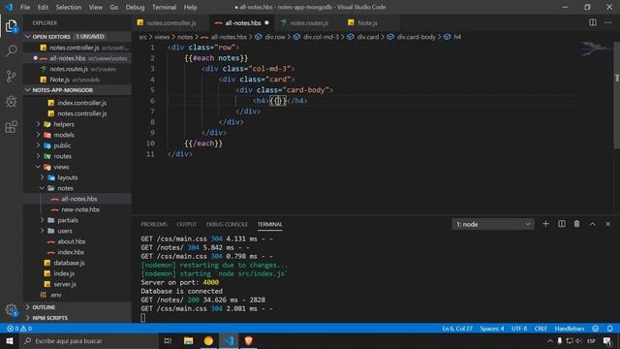Show the Debug Console panel tab
The image size is (620, 349).
(x=227, y=224)
